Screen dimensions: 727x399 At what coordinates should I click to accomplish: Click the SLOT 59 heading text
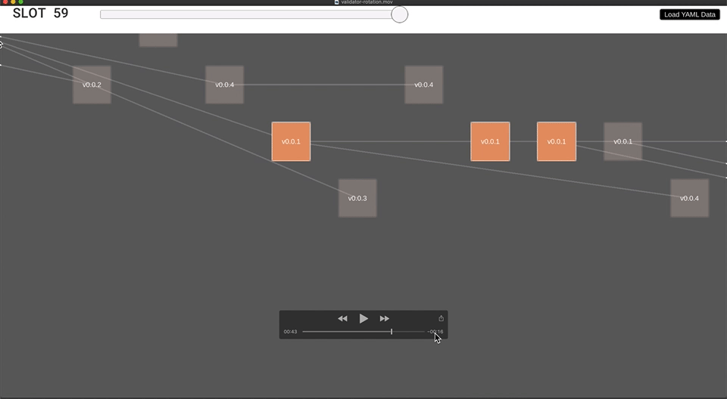(x=40, y=13)
